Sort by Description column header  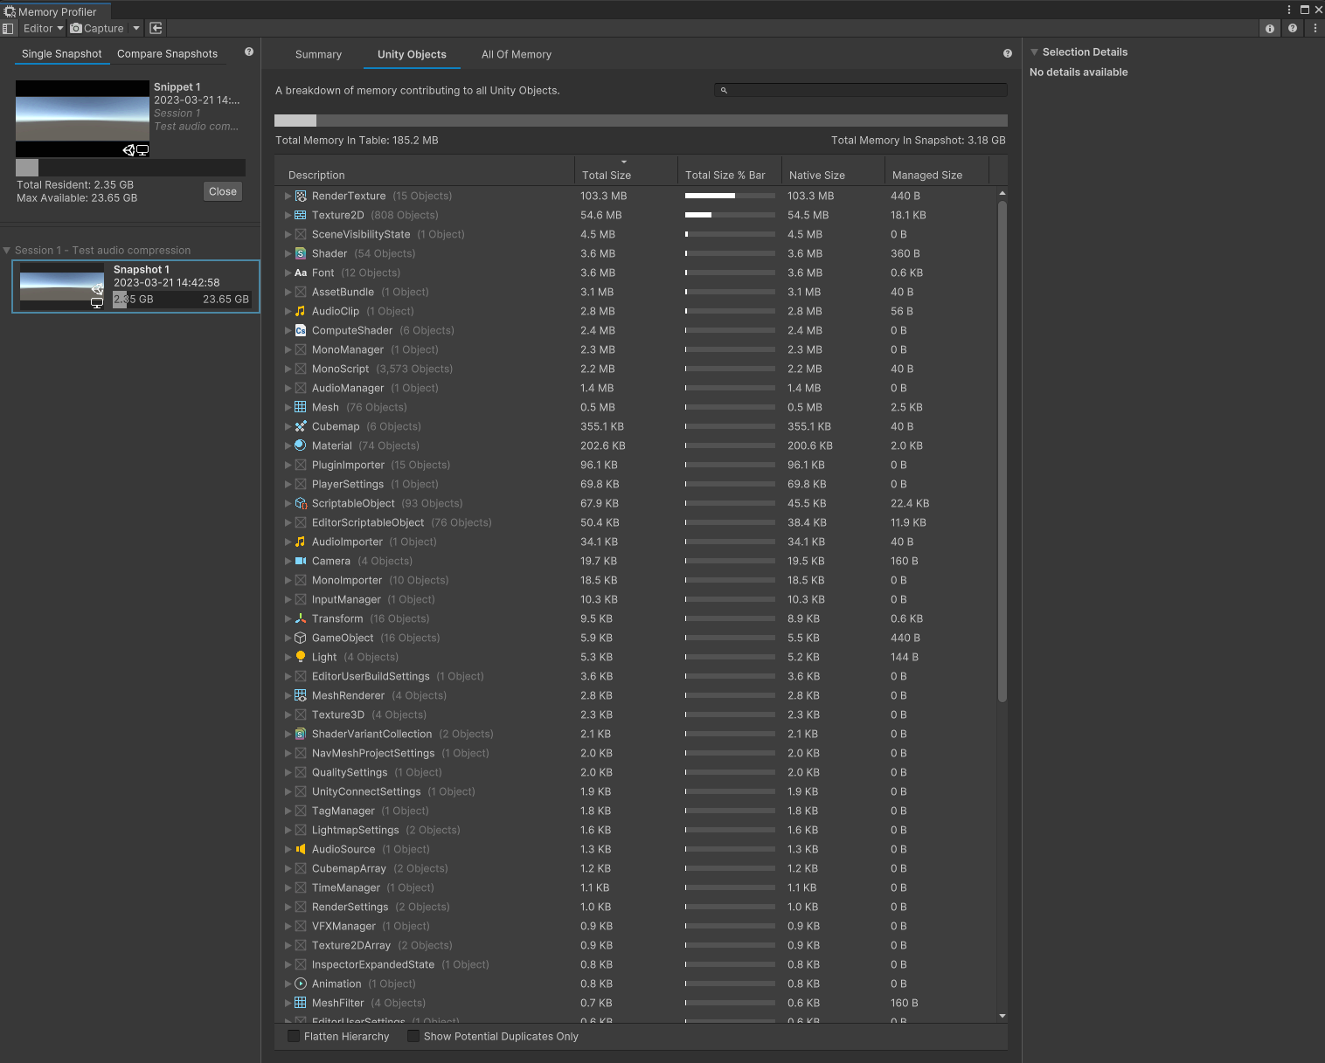(424, 170)
